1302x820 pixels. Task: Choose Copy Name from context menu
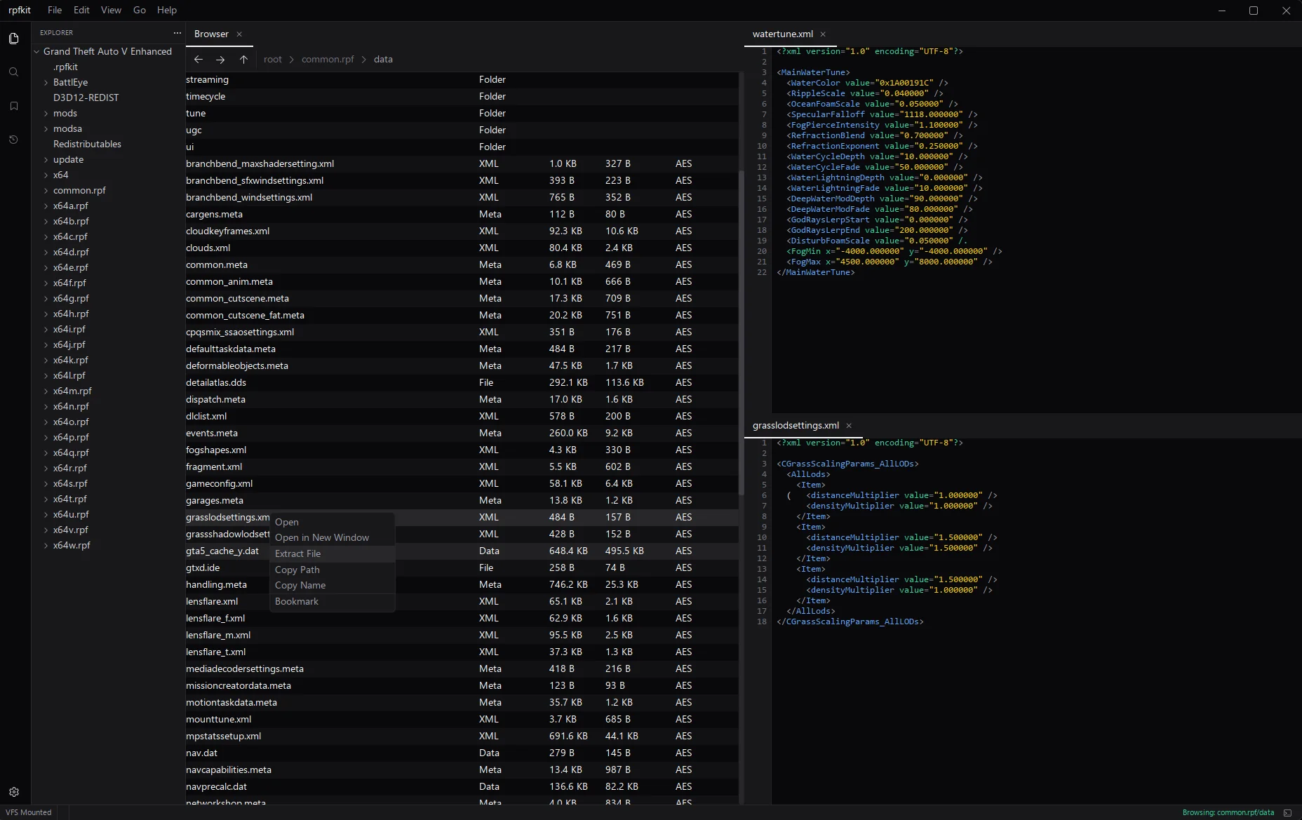click(x=333, y=585)
